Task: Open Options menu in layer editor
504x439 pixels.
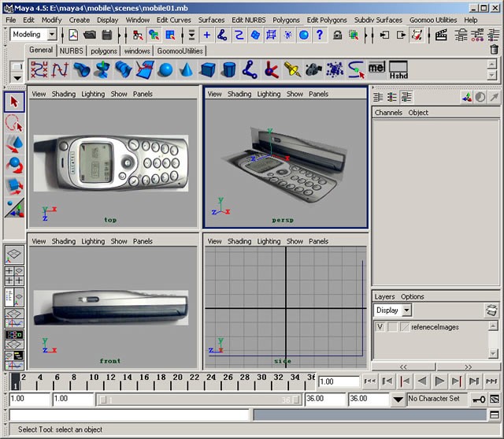Action: pos(412,296)
